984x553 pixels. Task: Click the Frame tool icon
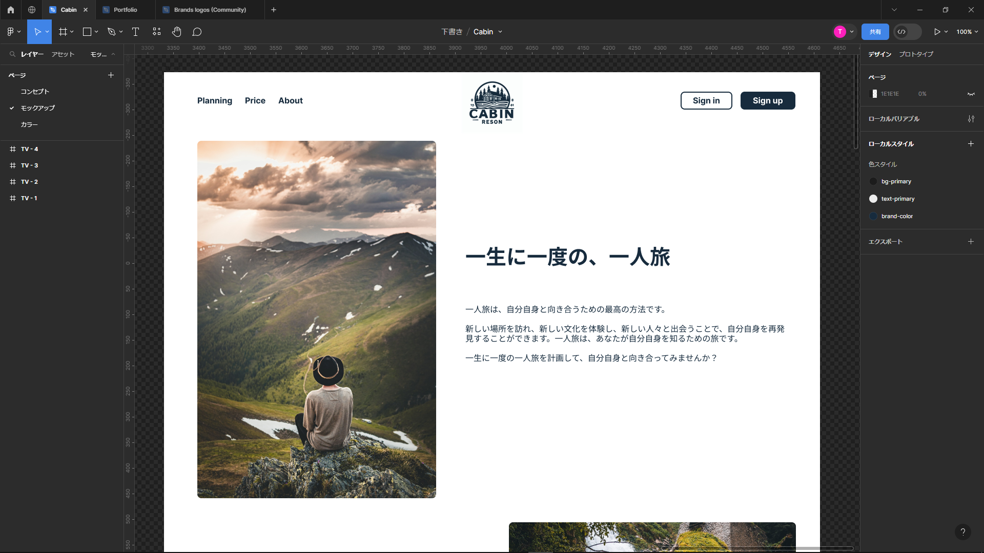click(63, 32)
